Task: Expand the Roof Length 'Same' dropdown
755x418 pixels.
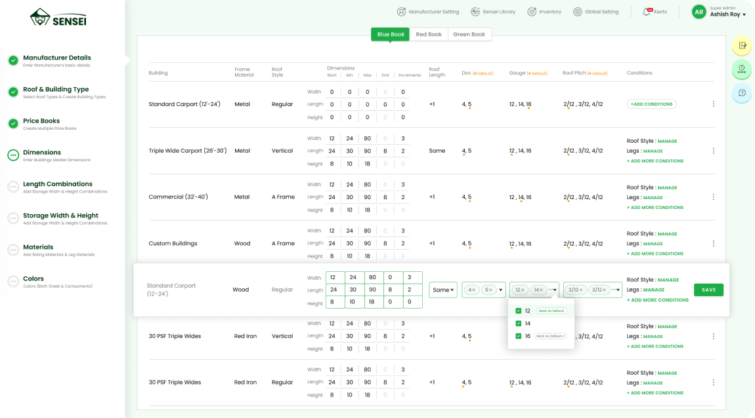Action: (x=443, y=290)
